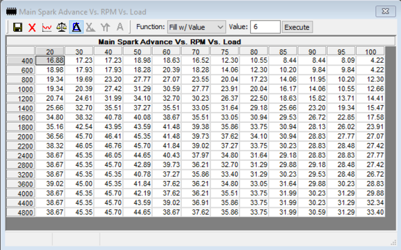Select cell 26.02 in row 1800
The height and width of the screenshot is (250, 401).
pos(342,126)
